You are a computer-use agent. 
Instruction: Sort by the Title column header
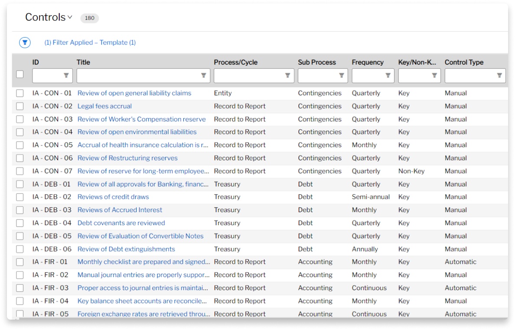point(83,62)
